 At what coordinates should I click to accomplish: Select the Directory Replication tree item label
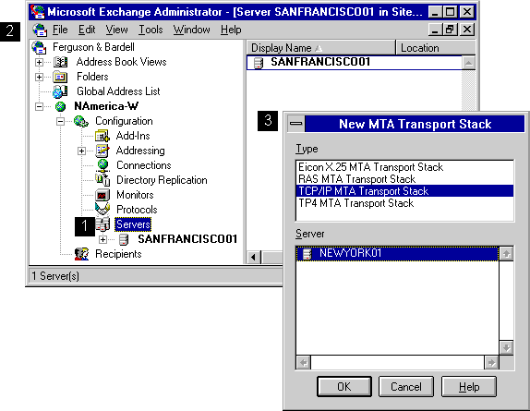click(x=162, y=180)
